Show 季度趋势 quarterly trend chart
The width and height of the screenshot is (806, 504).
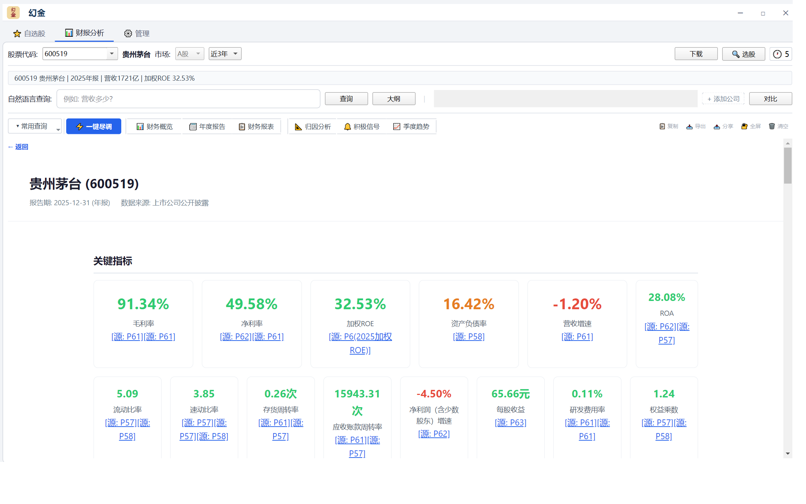click(411, 126)
